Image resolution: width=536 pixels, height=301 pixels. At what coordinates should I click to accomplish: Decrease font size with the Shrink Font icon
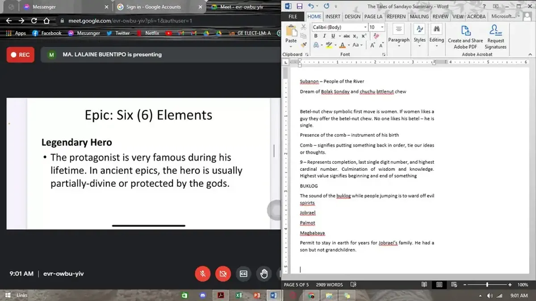(x=381, y=45)
